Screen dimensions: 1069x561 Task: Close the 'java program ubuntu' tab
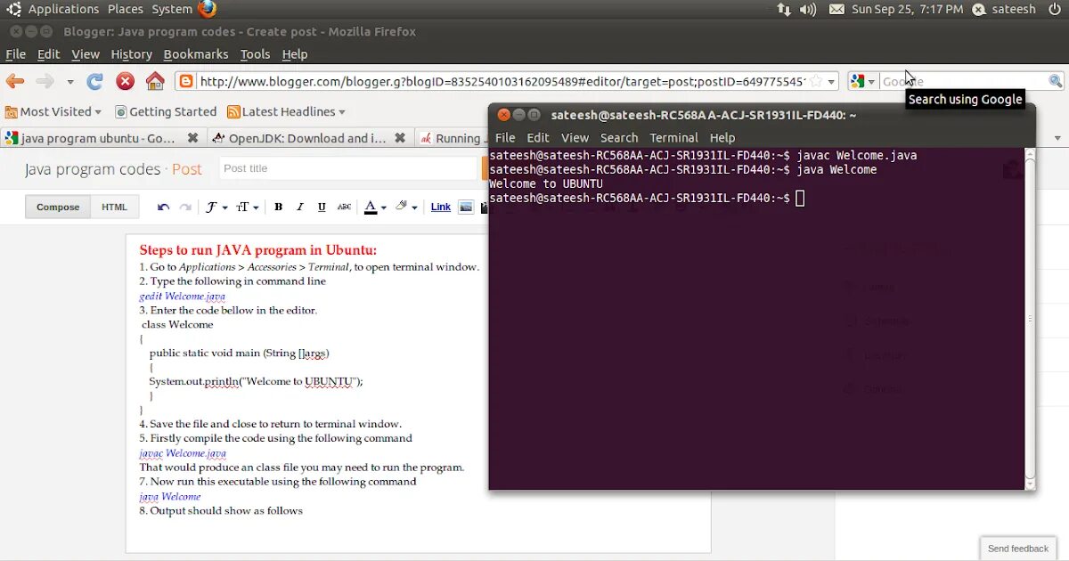[193, 138]
